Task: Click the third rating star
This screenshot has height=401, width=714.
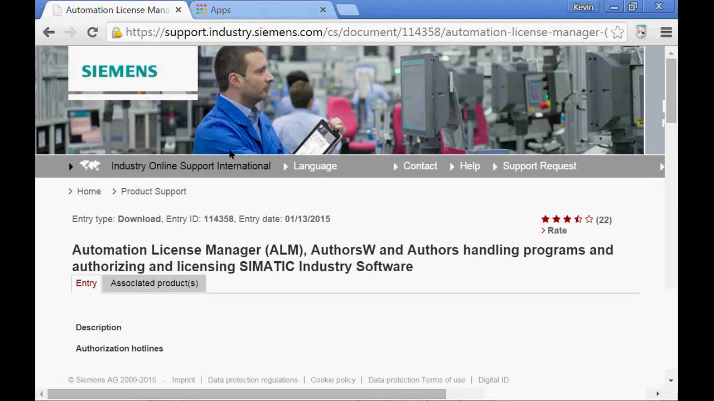Action: [567, 219]
